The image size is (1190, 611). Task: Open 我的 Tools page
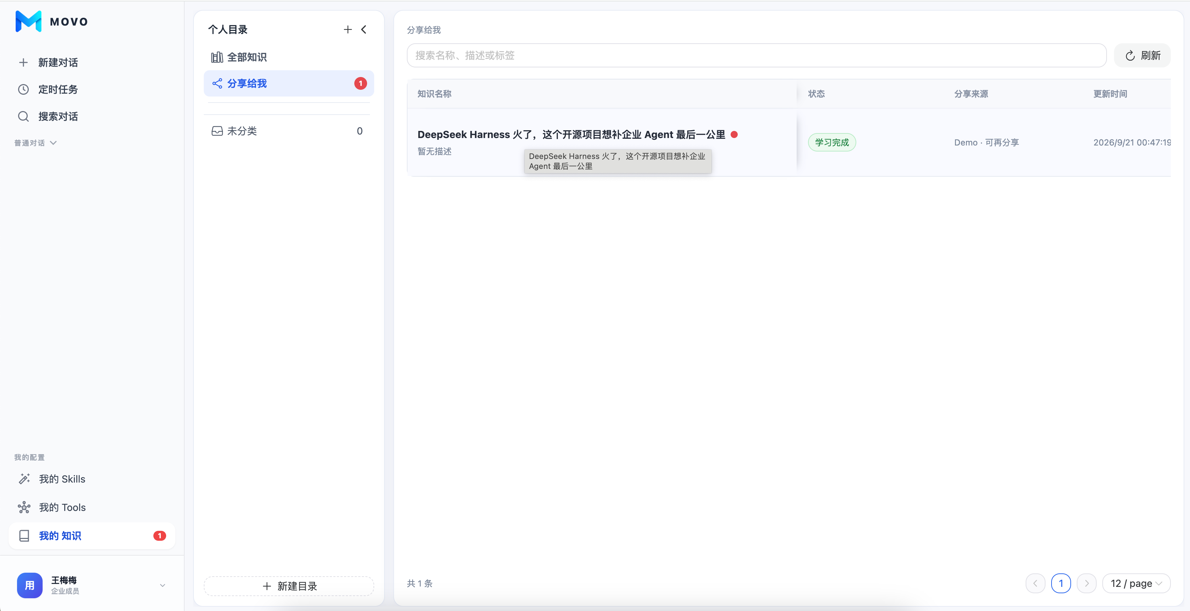click(62, 507)
